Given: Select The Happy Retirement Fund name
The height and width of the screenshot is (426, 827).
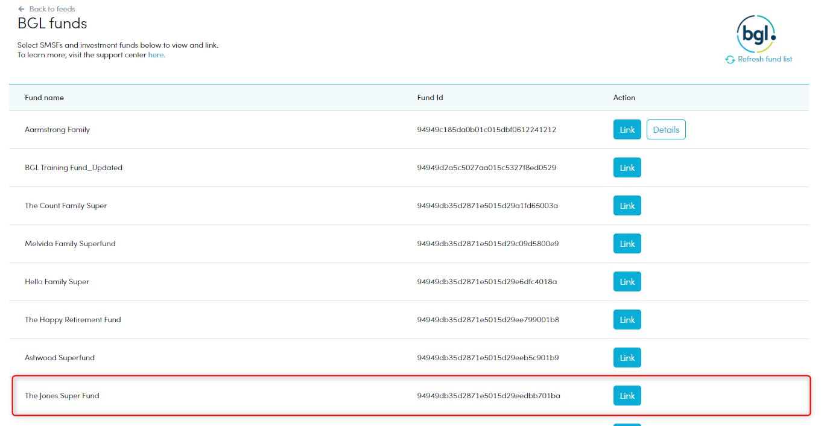Looking at the screenshot, I should pos(73,320).
